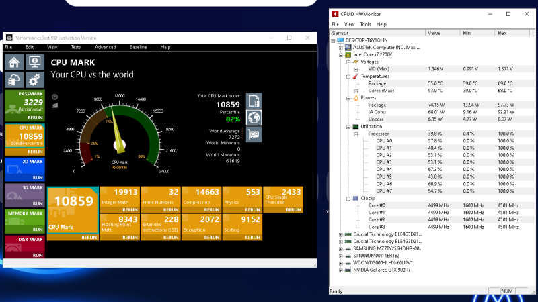Click the hardware card comparison icon
Screen dimensions: 538x302
point(254,134)
